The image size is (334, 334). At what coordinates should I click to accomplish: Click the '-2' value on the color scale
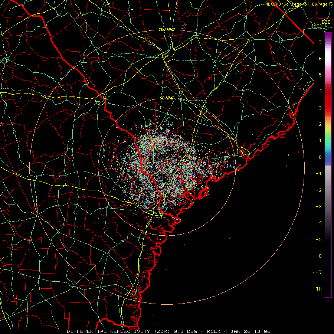319,190
